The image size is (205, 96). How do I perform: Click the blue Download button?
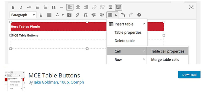pos(189,75)
